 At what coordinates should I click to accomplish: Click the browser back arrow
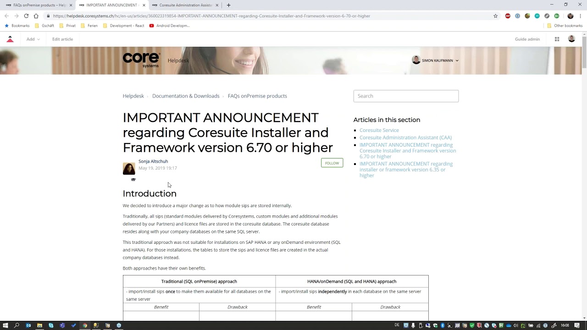pos(6,16)
